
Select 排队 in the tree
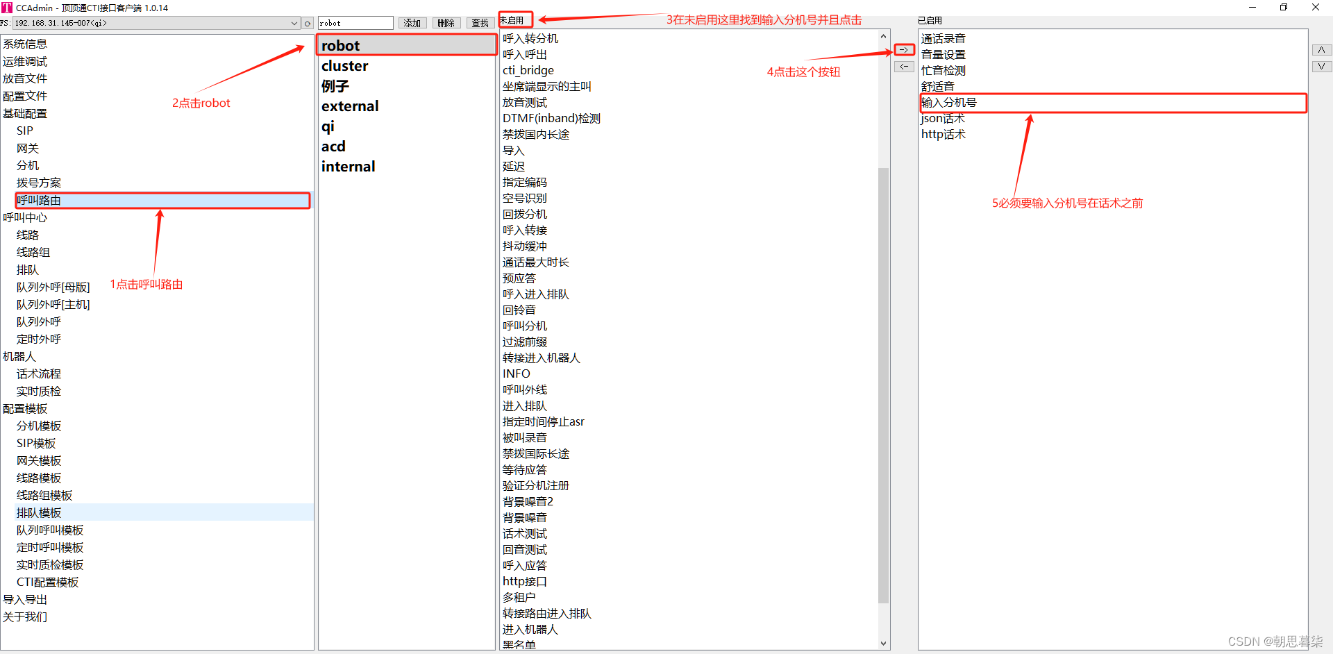28,270
